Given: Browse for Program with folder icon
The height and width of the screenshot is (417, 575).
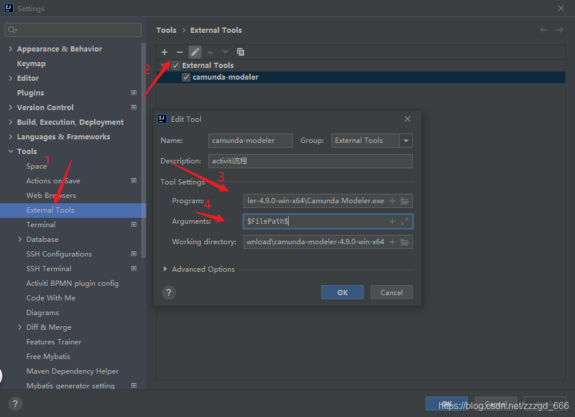Looking at the screenshot, I should (405, 201).
